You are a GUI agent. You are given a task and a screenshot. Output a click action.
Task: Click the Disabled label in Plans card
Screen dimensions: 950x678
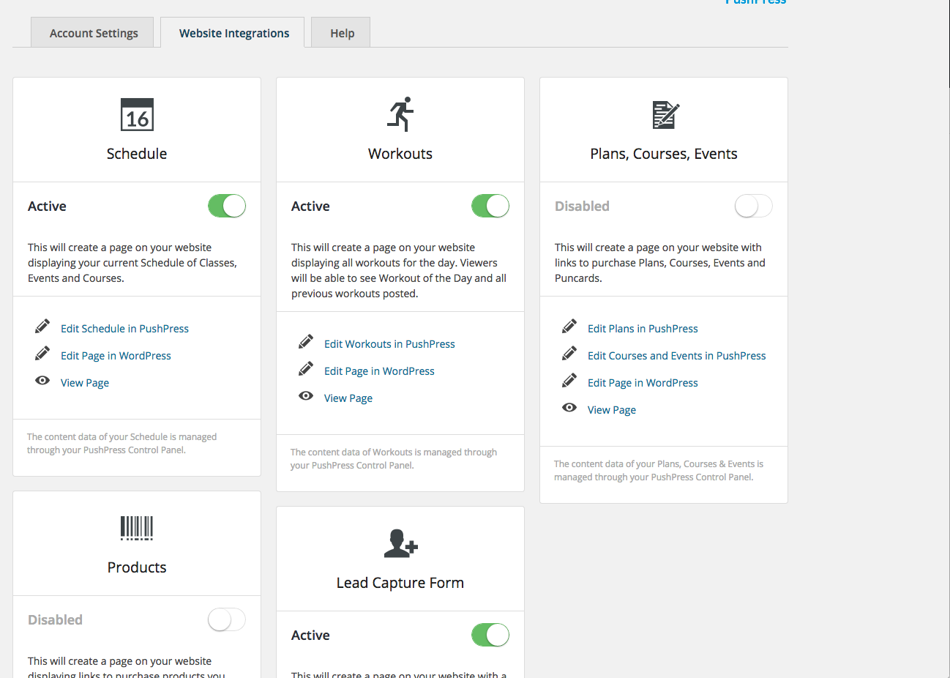582,206
